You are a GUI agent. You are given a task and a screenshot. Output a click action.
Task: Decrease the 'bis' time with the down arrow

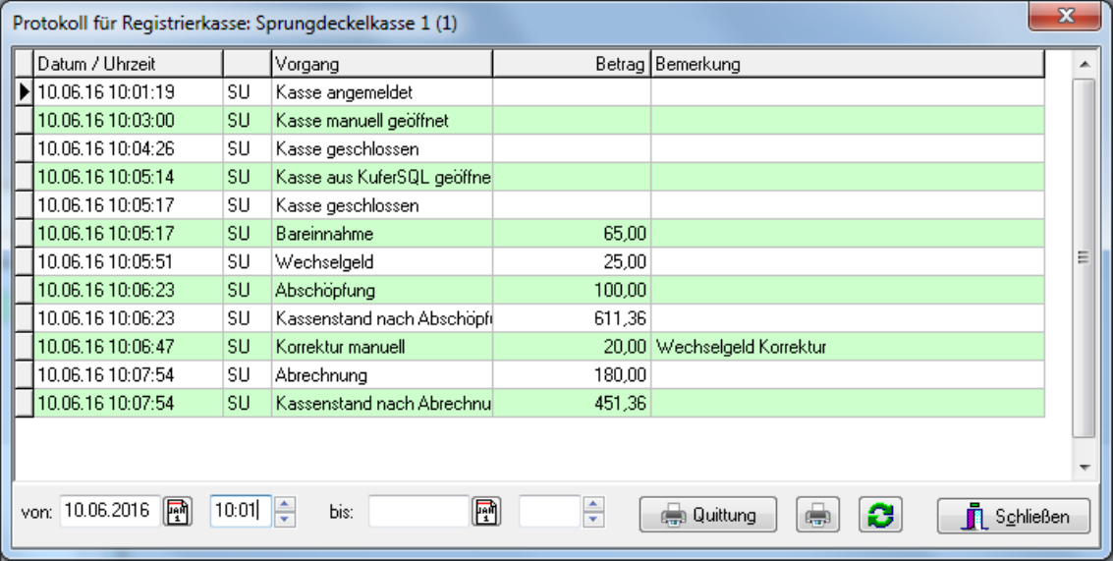point(592,519)
